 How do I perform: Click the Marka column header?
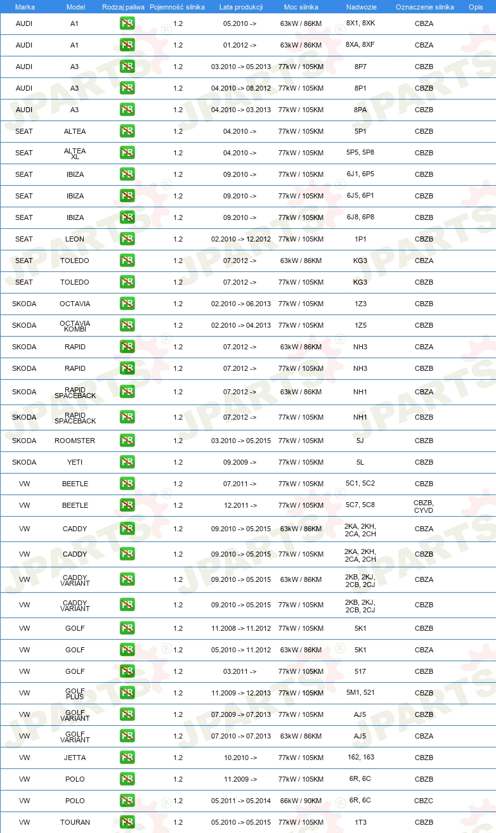coord(25,7)
